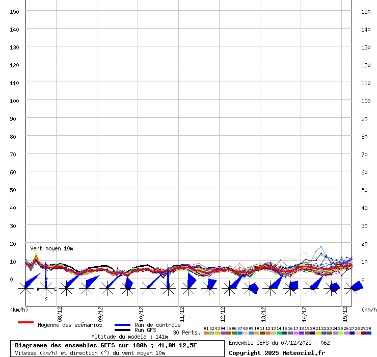Click the 13/12 date label
The image size is (377, 357).
pyautogui.click(x=263, y=312)
